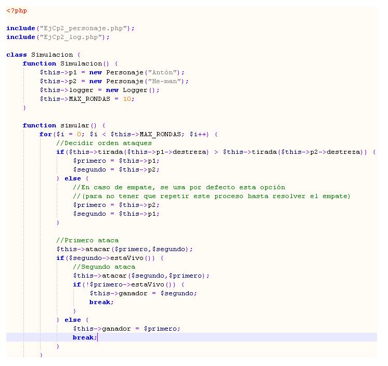Click the comment "//Primero ataca"
This screenshot has height=366, width=388.
click(x=87, y=240)
